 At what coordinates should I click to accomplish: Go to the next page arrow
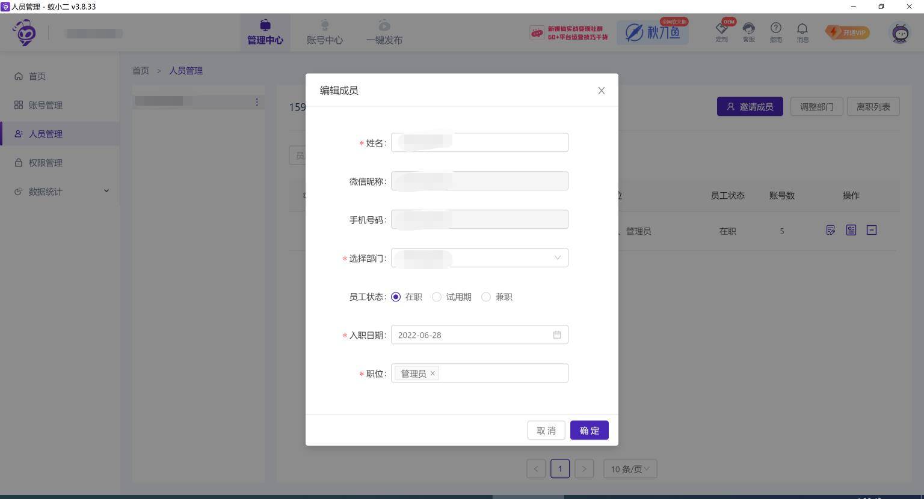point(584,469)
